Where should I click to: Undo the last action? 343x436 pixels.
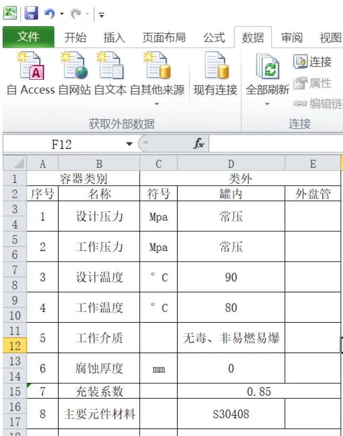click(x=49, y=13)
